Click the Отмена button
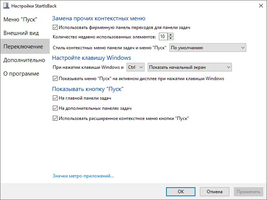 (215, 192)
